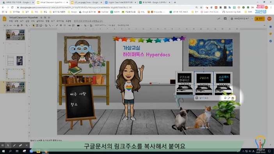Expand the presentation view dropdown arrow
Viewport: 274px width, 154px height.
(x=252, y=18)
